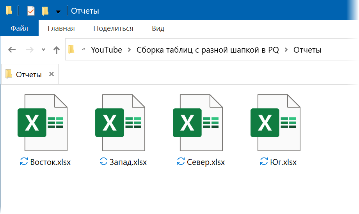Select the Восток.xlsx Excel file icon

43,123
